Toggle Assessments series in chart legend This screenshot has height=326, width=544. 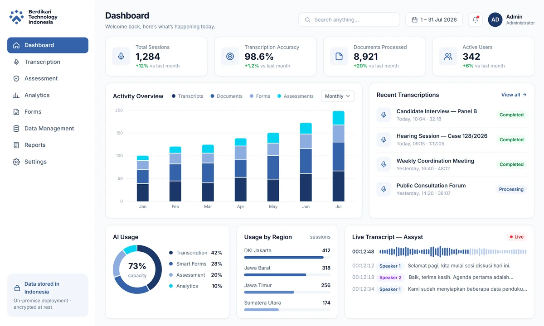[296, 96]
